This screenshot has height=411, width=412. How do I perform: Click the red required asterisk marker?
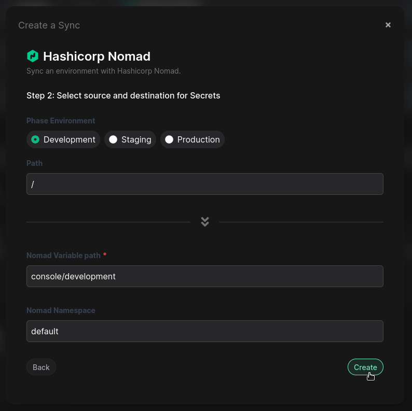click(x=105, y=255)
